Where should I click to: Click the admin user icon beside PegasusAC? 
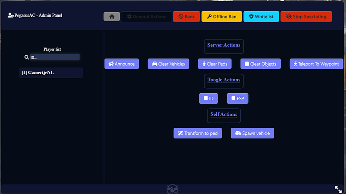[11, 15]
